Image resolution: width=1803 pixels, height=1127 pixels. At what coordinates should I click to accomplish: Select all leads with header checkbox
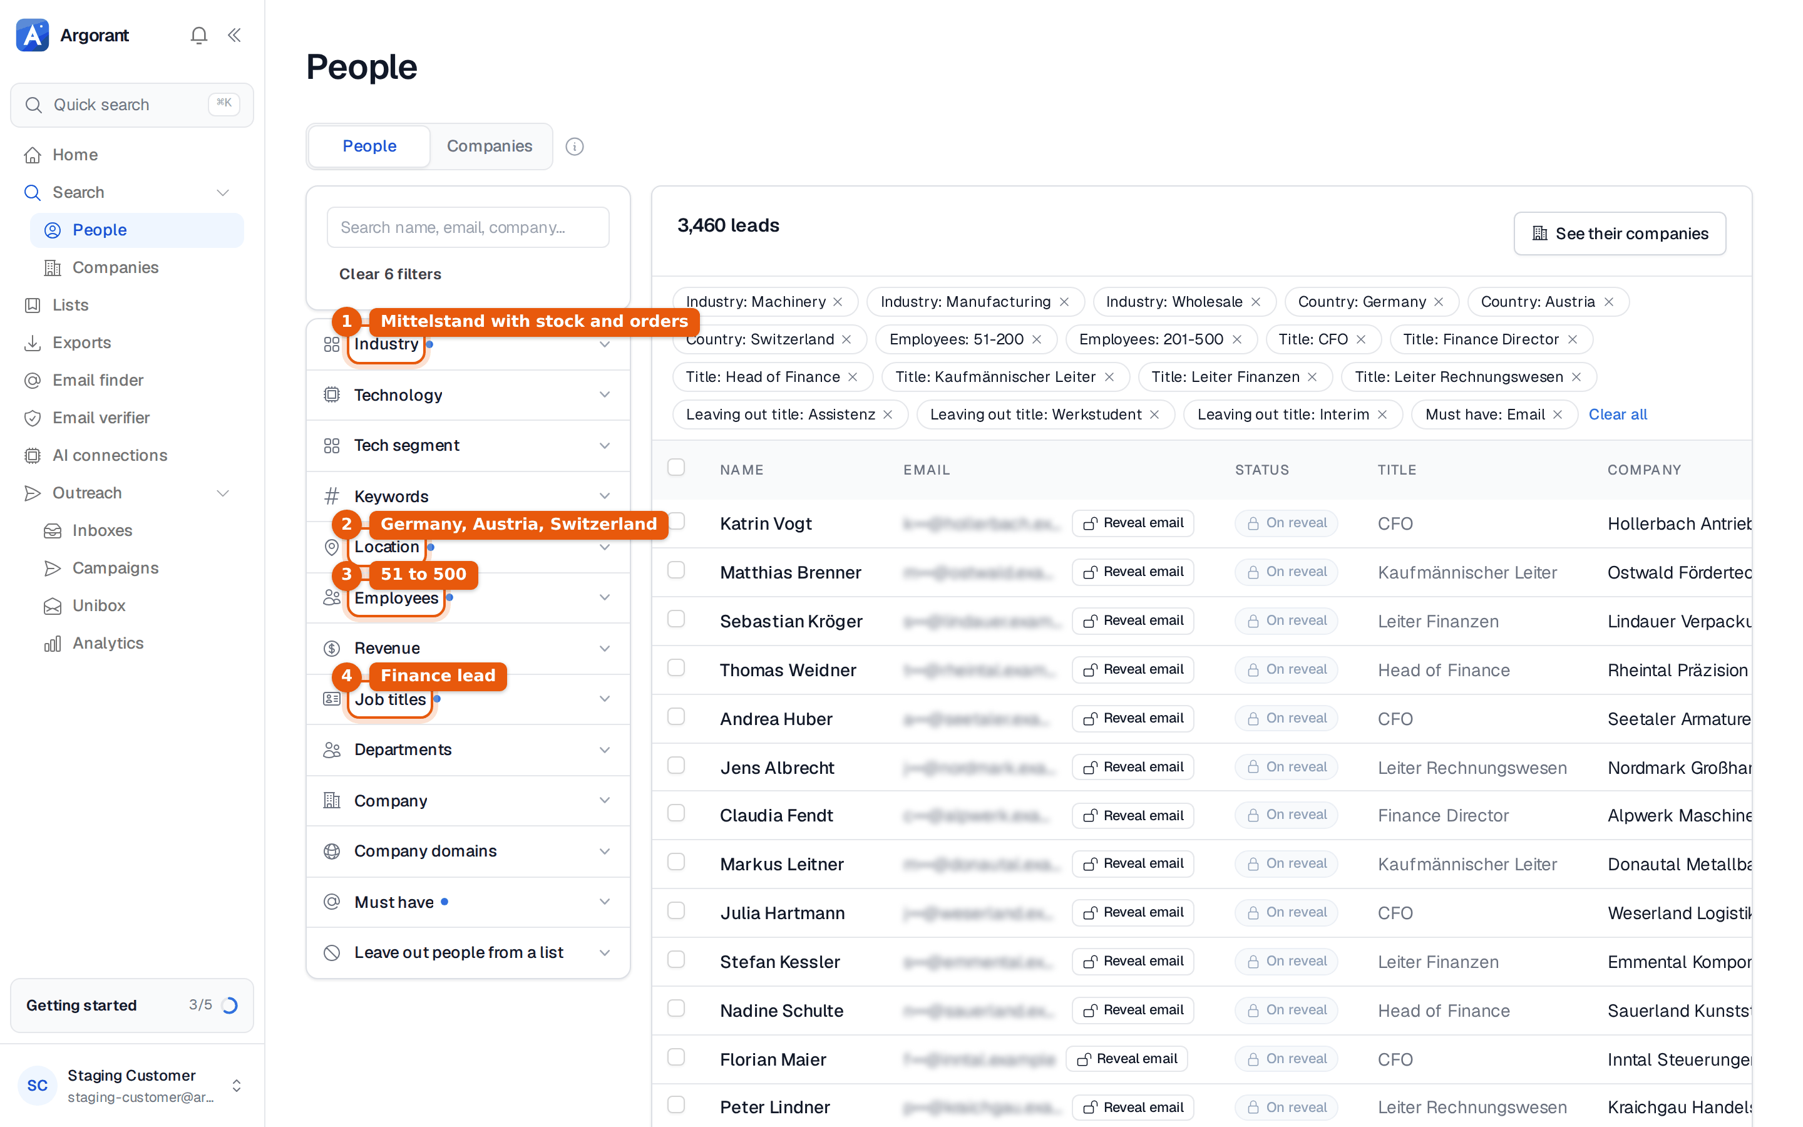675,467
